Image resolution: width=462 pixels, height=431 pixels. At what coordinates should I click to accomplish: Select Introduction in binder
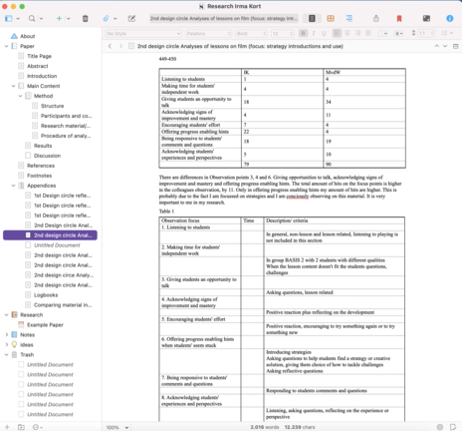tap(42, 76)
